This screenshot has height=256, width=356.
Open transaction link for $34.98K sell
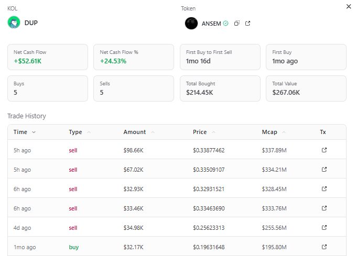tap(324, 227)
